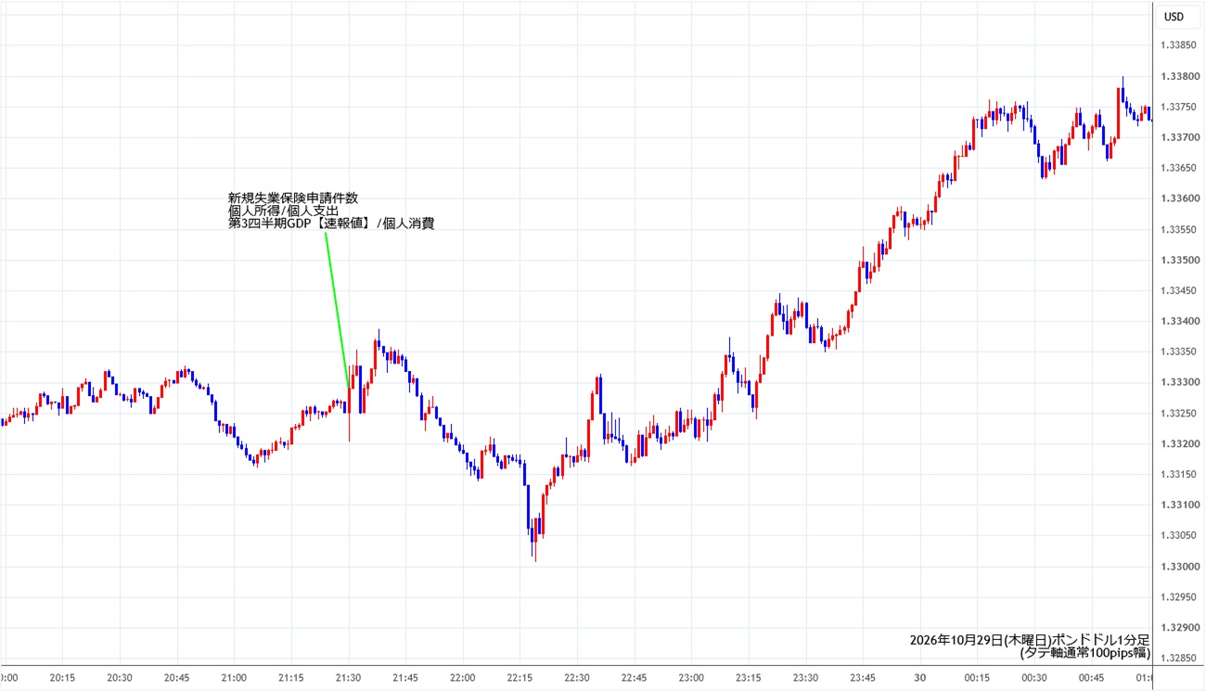Select the 1.33750 price axis label
This screenshot has width=1206, height=691.
(1178, 107)
